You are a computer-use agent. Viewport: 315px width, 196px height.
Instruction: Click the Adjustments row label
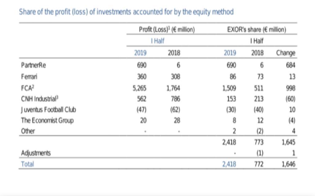36,153
